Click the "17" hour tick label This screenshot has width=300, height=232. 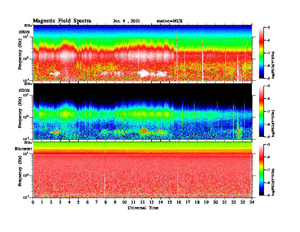coord(188,202)
